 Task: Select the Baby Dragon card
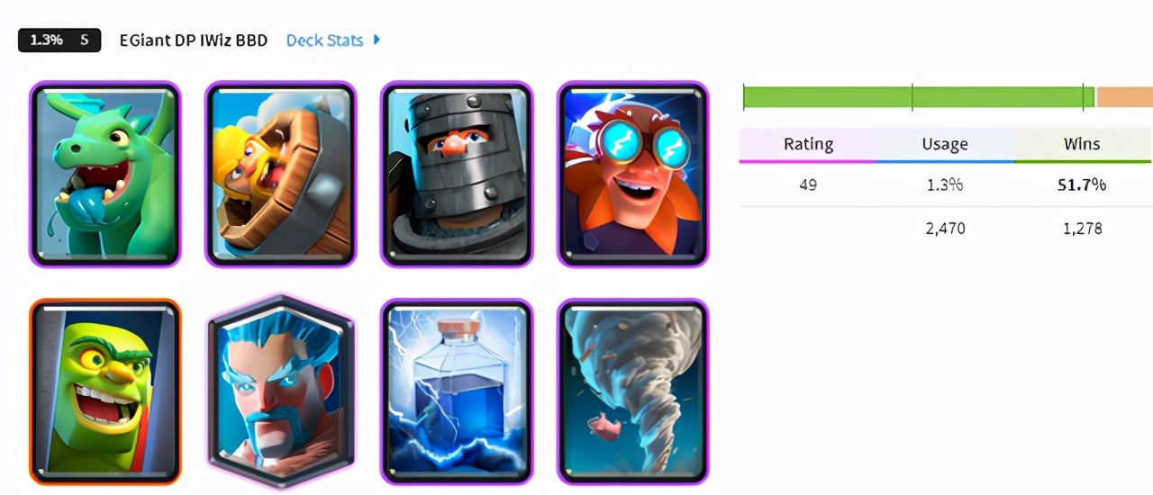[104, 175]
